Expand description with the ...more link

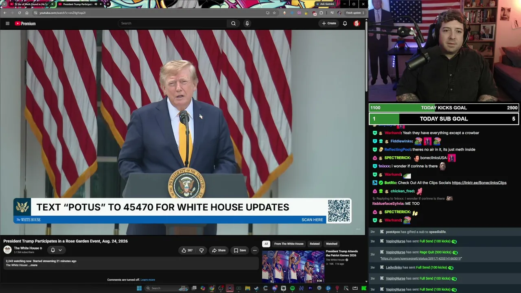(33, 265)
